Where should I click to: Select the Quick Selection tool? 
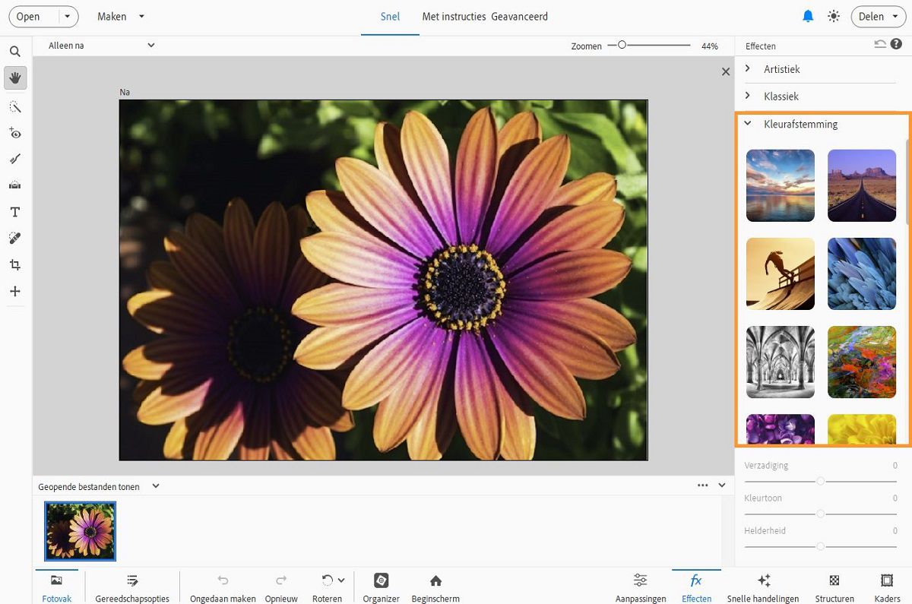pos(14,106)
